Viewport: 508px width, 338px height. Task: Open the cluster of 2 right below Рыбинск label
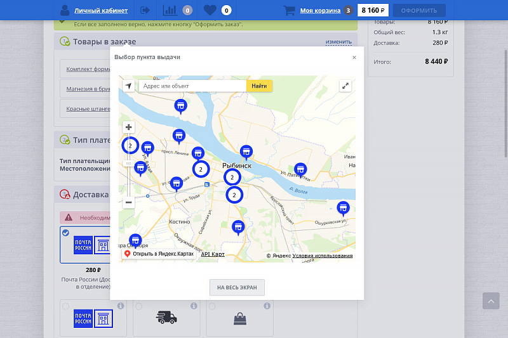pyautogui.click(x=232, y=177)
